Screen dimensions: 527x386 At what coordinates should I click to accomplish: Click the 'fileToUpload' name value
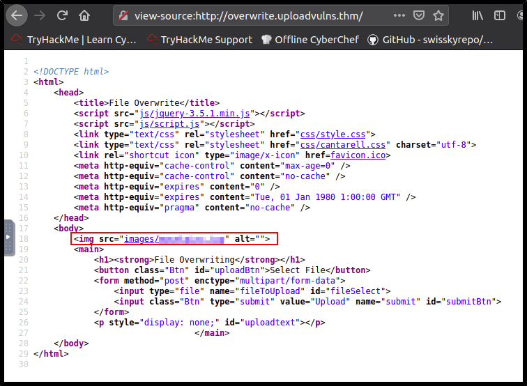pyautogui.click(x=270, y=291)
